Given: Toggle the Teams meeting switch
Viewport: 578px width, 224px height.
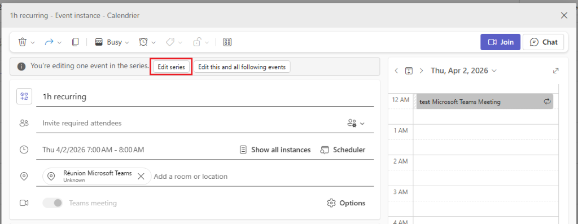Looking at the screenshot, I should (x=52, y=203).
